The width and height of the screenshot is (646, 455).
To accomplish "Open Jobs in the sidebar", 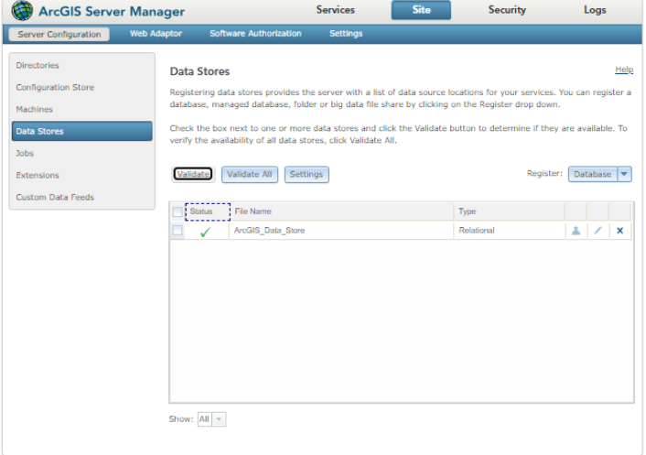I will pos(25,153).
